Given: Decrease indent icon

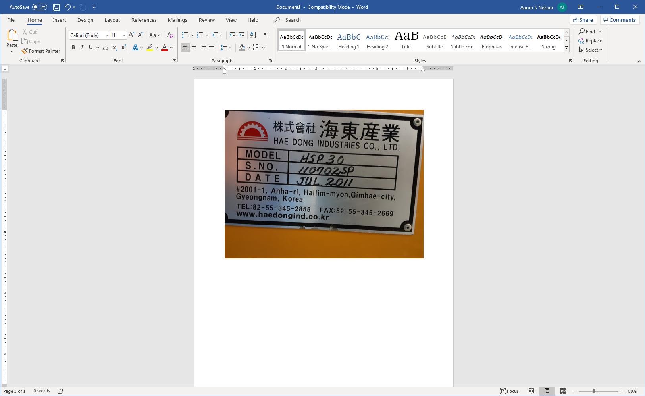Looking at the screenshot, I should [233, 35].
